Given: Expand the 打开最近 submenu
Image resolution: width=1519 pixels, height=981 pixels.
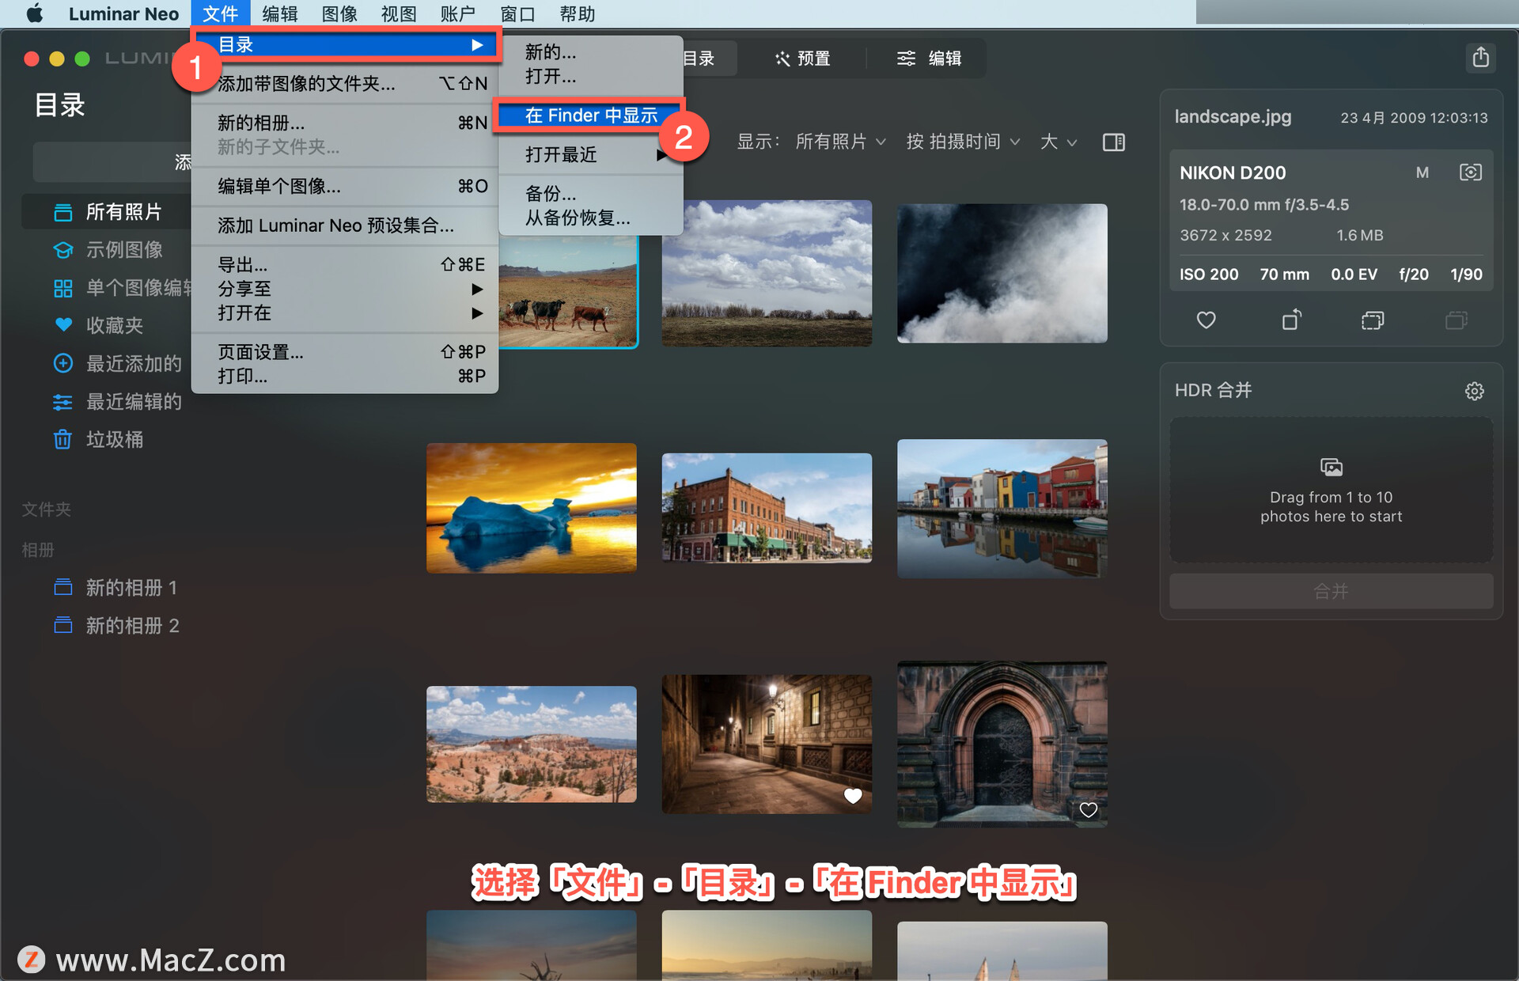Looking at the screenshot, I should pos(590,154).
